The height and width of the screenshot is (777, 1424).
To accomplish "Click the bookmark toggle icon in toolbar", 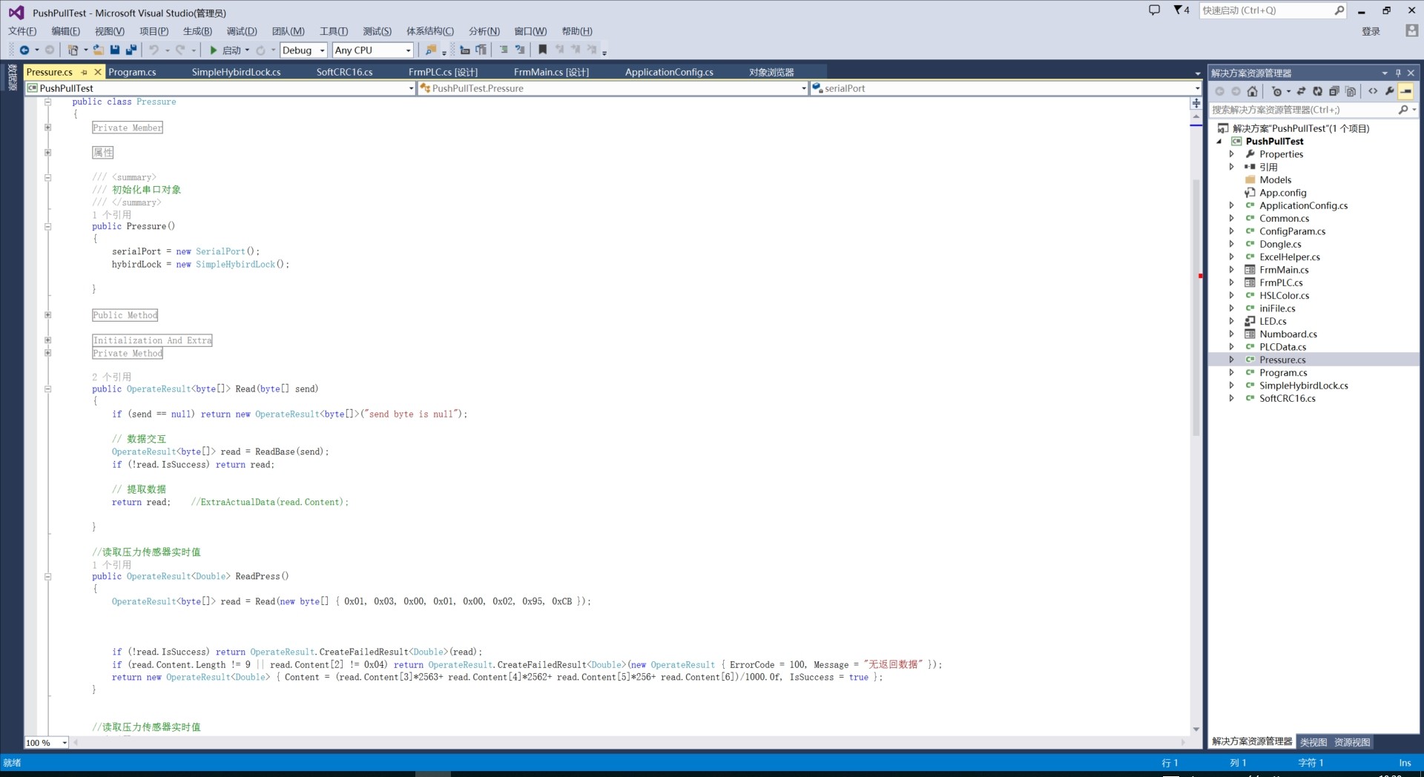I will pos(542,50).
